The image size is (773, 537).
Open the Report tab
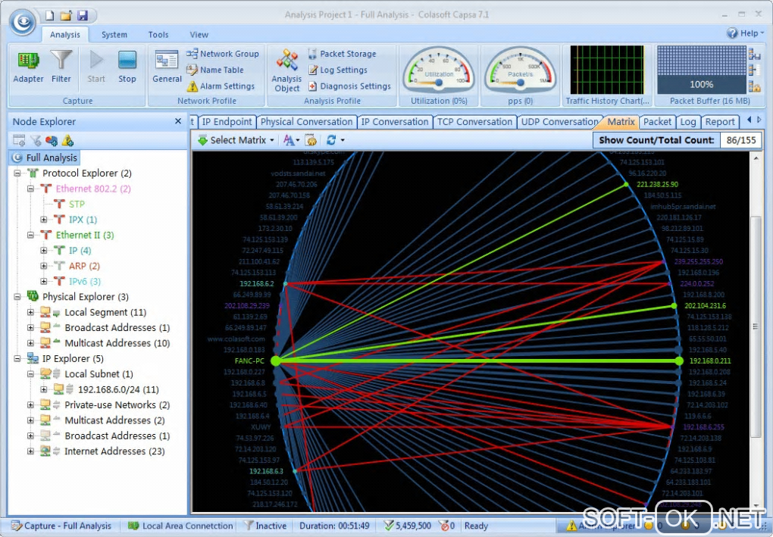coord(720,122)
